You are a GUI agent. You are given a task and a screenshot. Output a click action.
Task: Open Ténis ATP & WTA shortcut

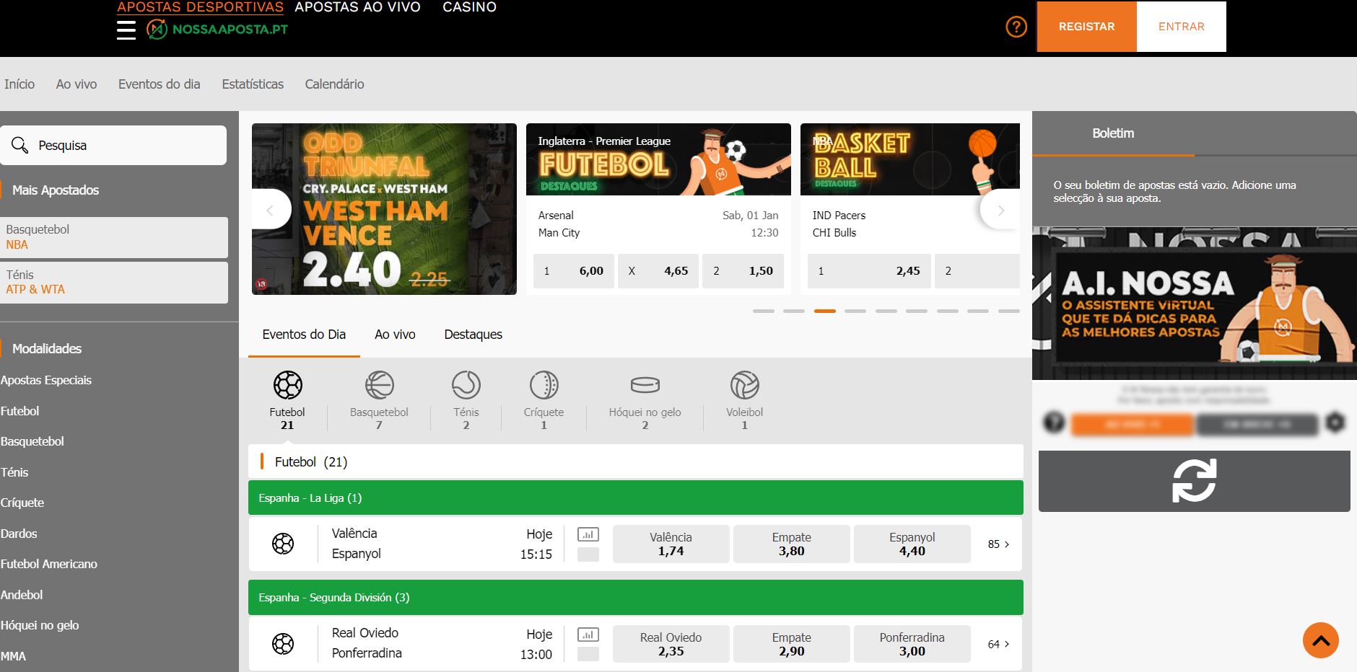click(x=114, y=282)
